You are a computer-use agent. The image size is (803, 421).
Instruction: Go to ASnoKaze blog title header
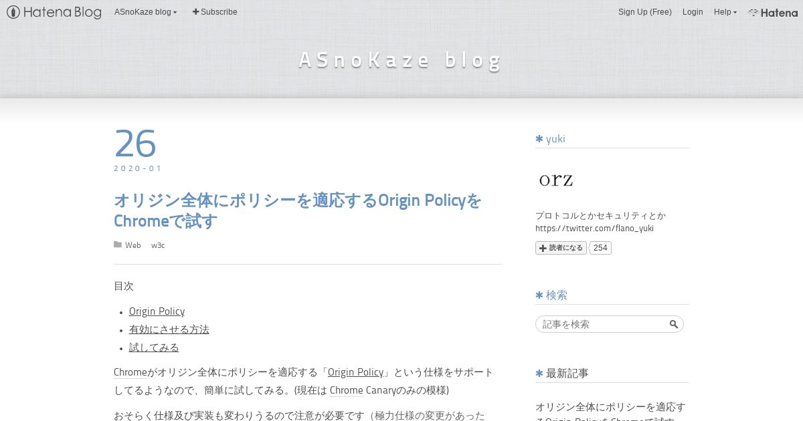400,60
